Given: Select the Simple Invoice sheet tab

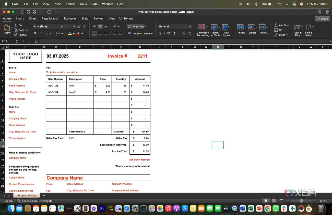Looking at the screenshot, I should pos(26,195).
